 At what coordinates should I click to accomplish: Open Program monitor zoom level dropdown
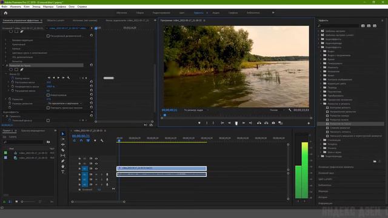[196, 110]
